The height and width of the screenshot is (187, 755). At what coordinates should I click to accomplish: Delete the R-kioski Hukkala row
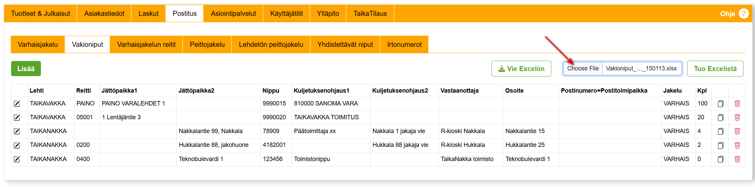737,145
